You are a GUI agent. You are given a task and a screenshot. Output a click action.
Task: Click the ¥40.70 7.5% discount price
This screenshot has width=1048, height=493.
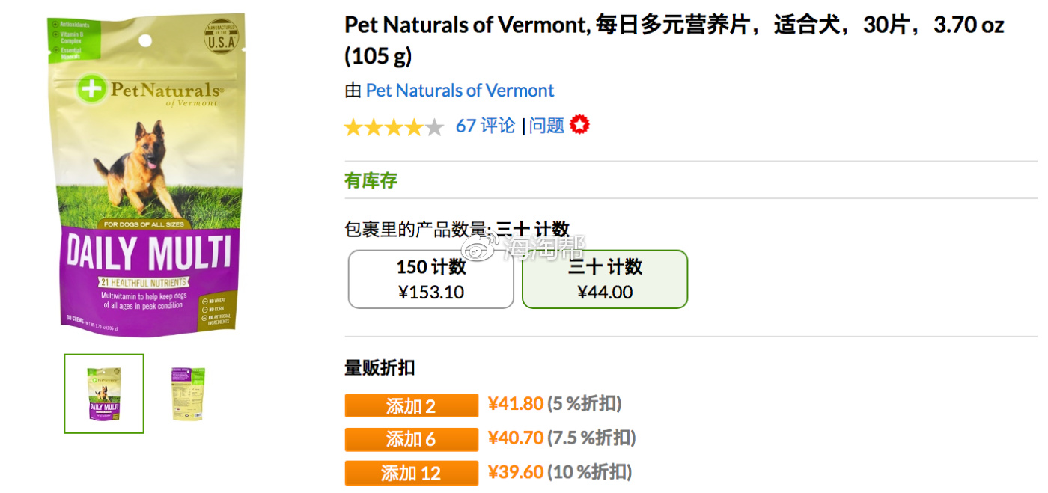pyautogui.click(x=516, y=438)
